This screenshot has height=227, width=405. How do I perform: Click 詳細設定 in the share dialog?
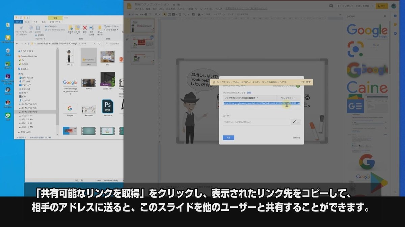point(296,138)
